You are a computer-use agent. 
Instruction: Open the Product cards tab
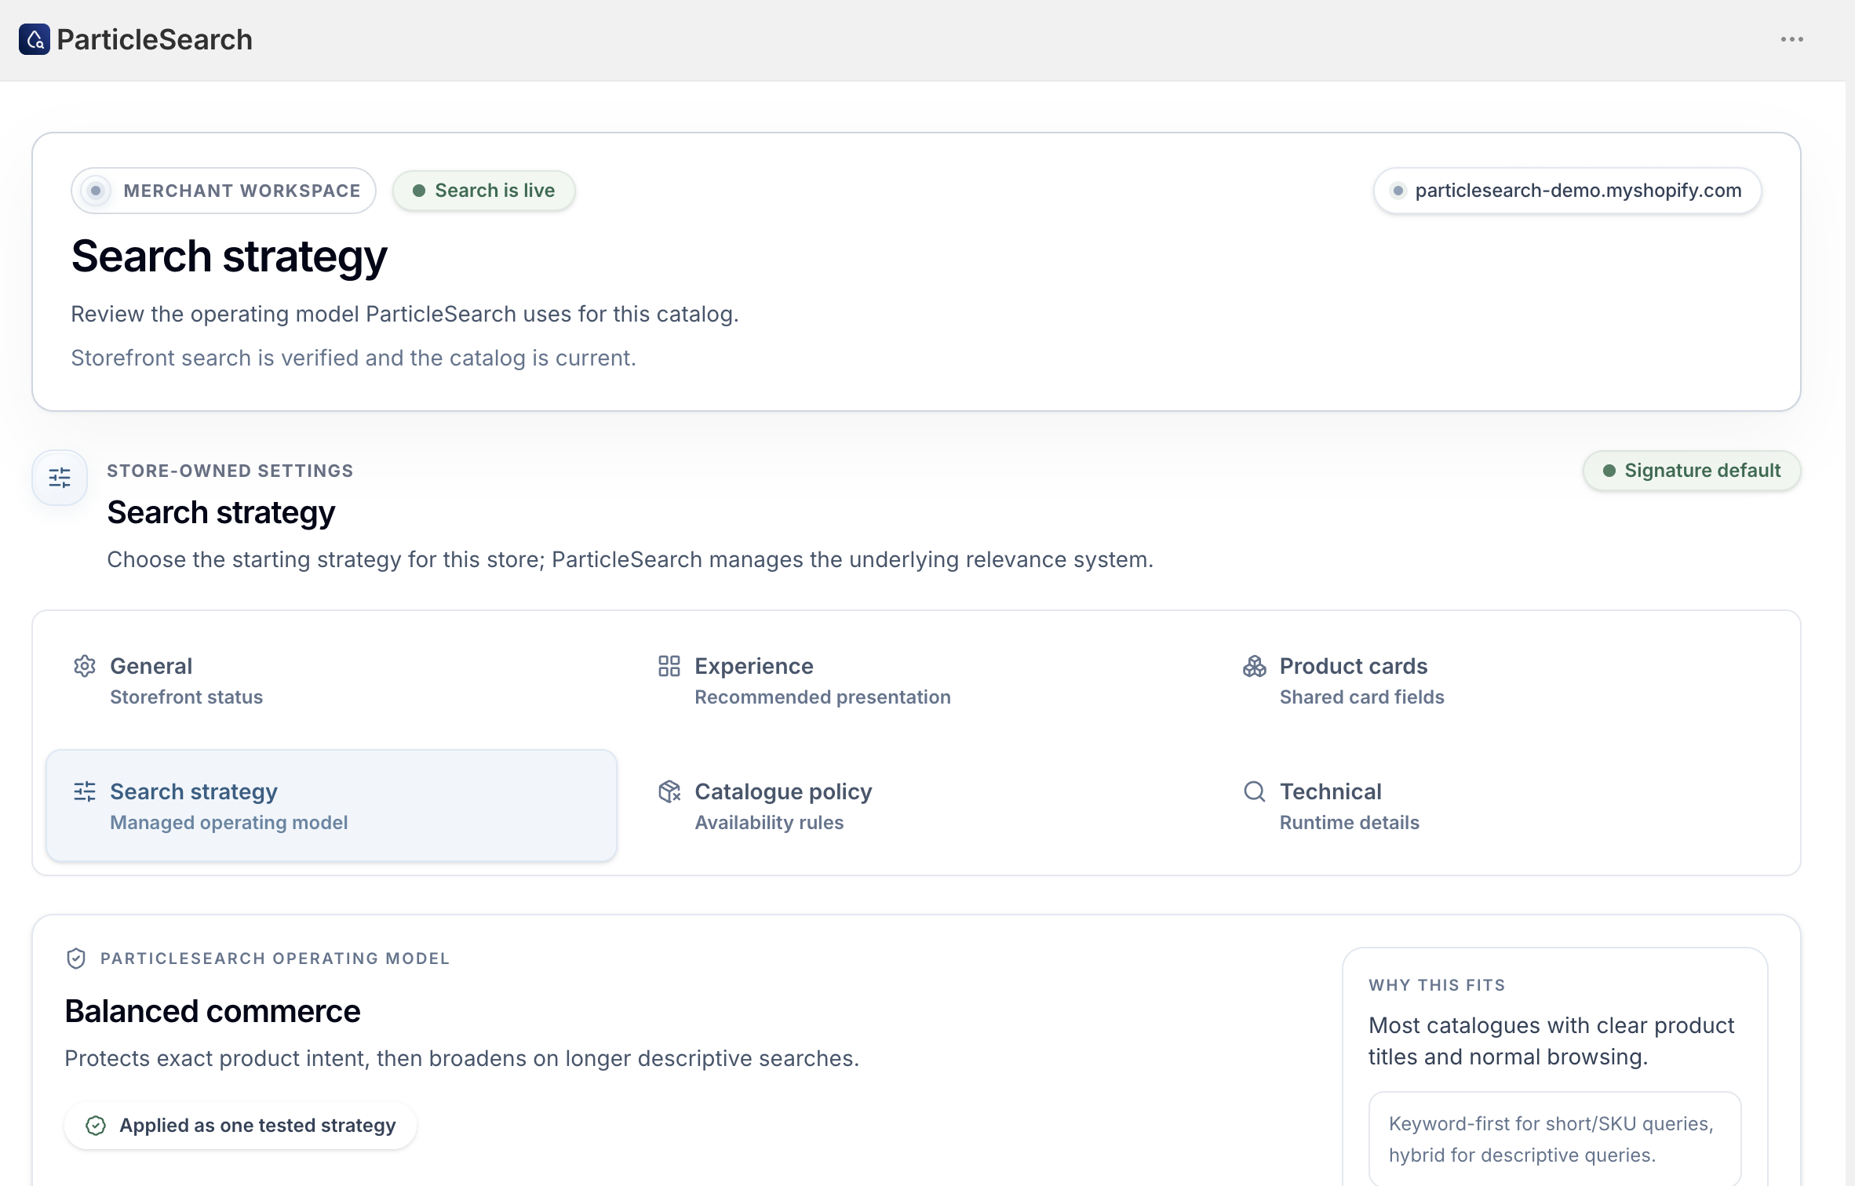(x=1501, y=680)
